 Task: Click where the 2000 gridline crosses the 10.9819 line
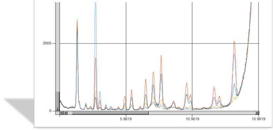192,43
